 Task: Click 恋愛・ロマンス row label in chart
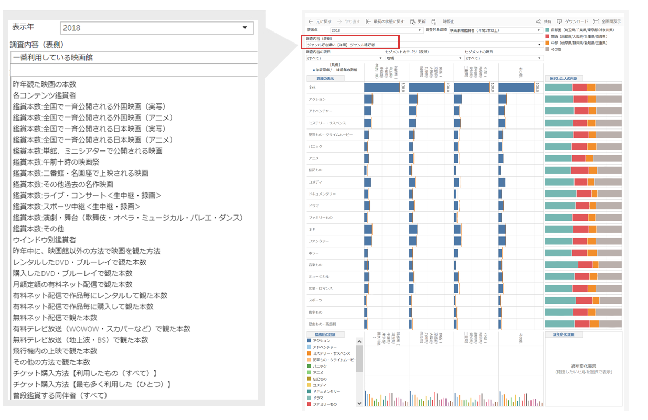(320, 288)
